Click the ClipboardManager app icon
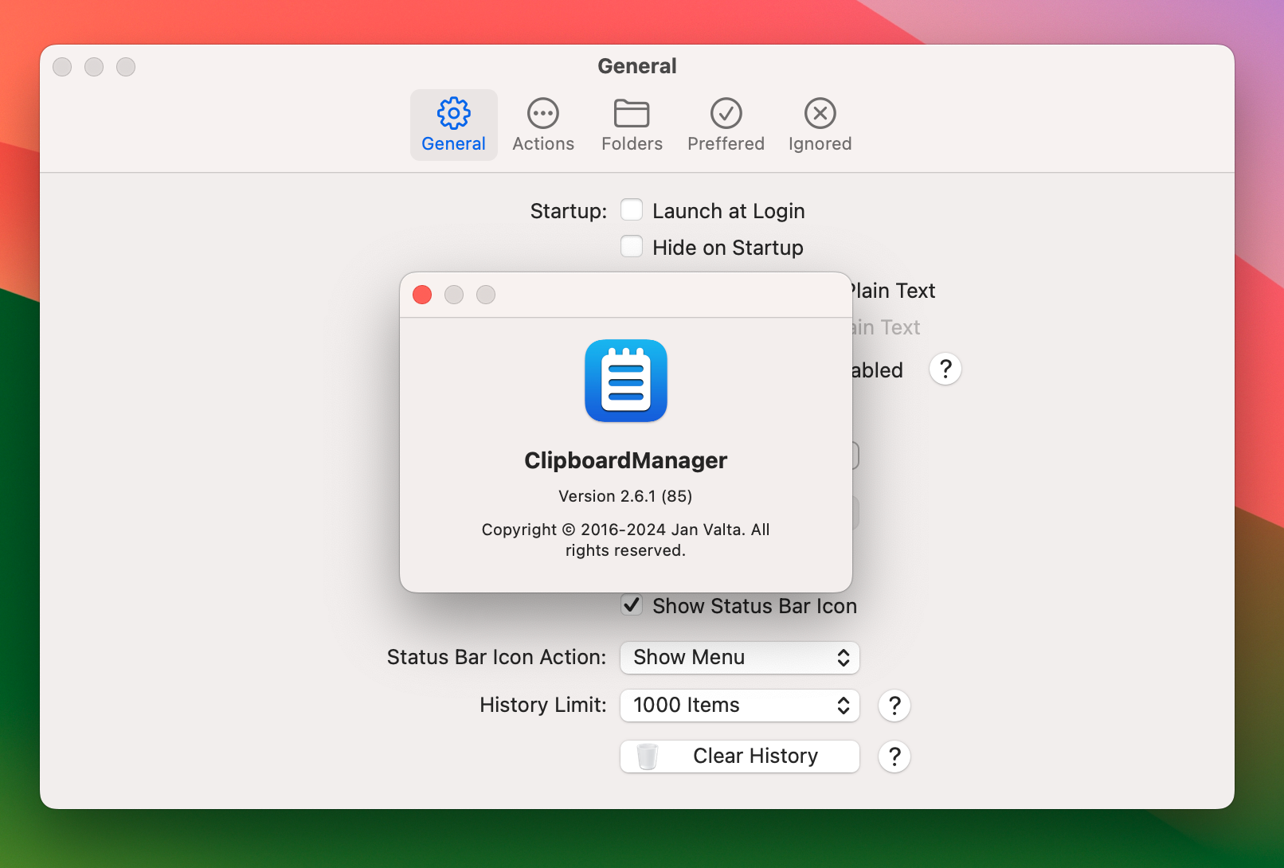 pos(626,381)
